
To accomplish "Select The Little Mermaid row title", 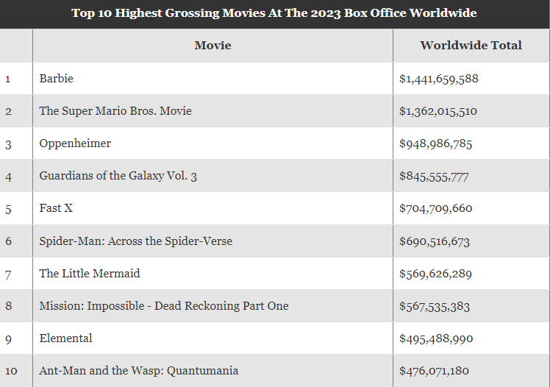I will [90, 273].
